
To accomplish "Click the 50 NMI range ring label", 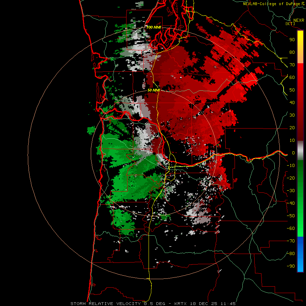I will (x=154, y=90).
